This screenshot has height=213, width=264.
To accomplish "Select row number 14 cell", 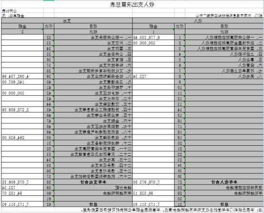I will pyautogui.click(x=180, y=110).
